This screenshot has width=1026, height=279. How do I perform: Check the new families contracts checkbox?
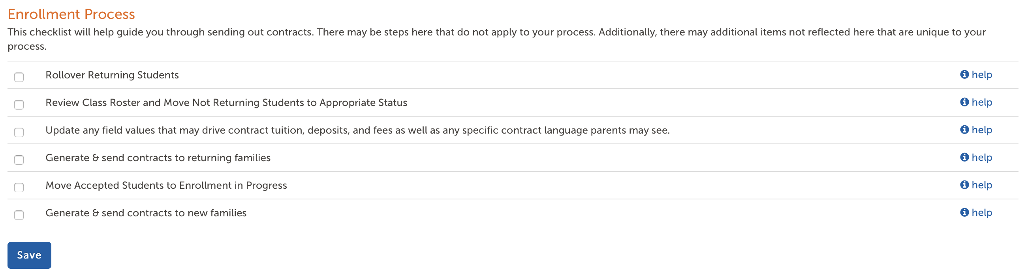click(19, 215)
